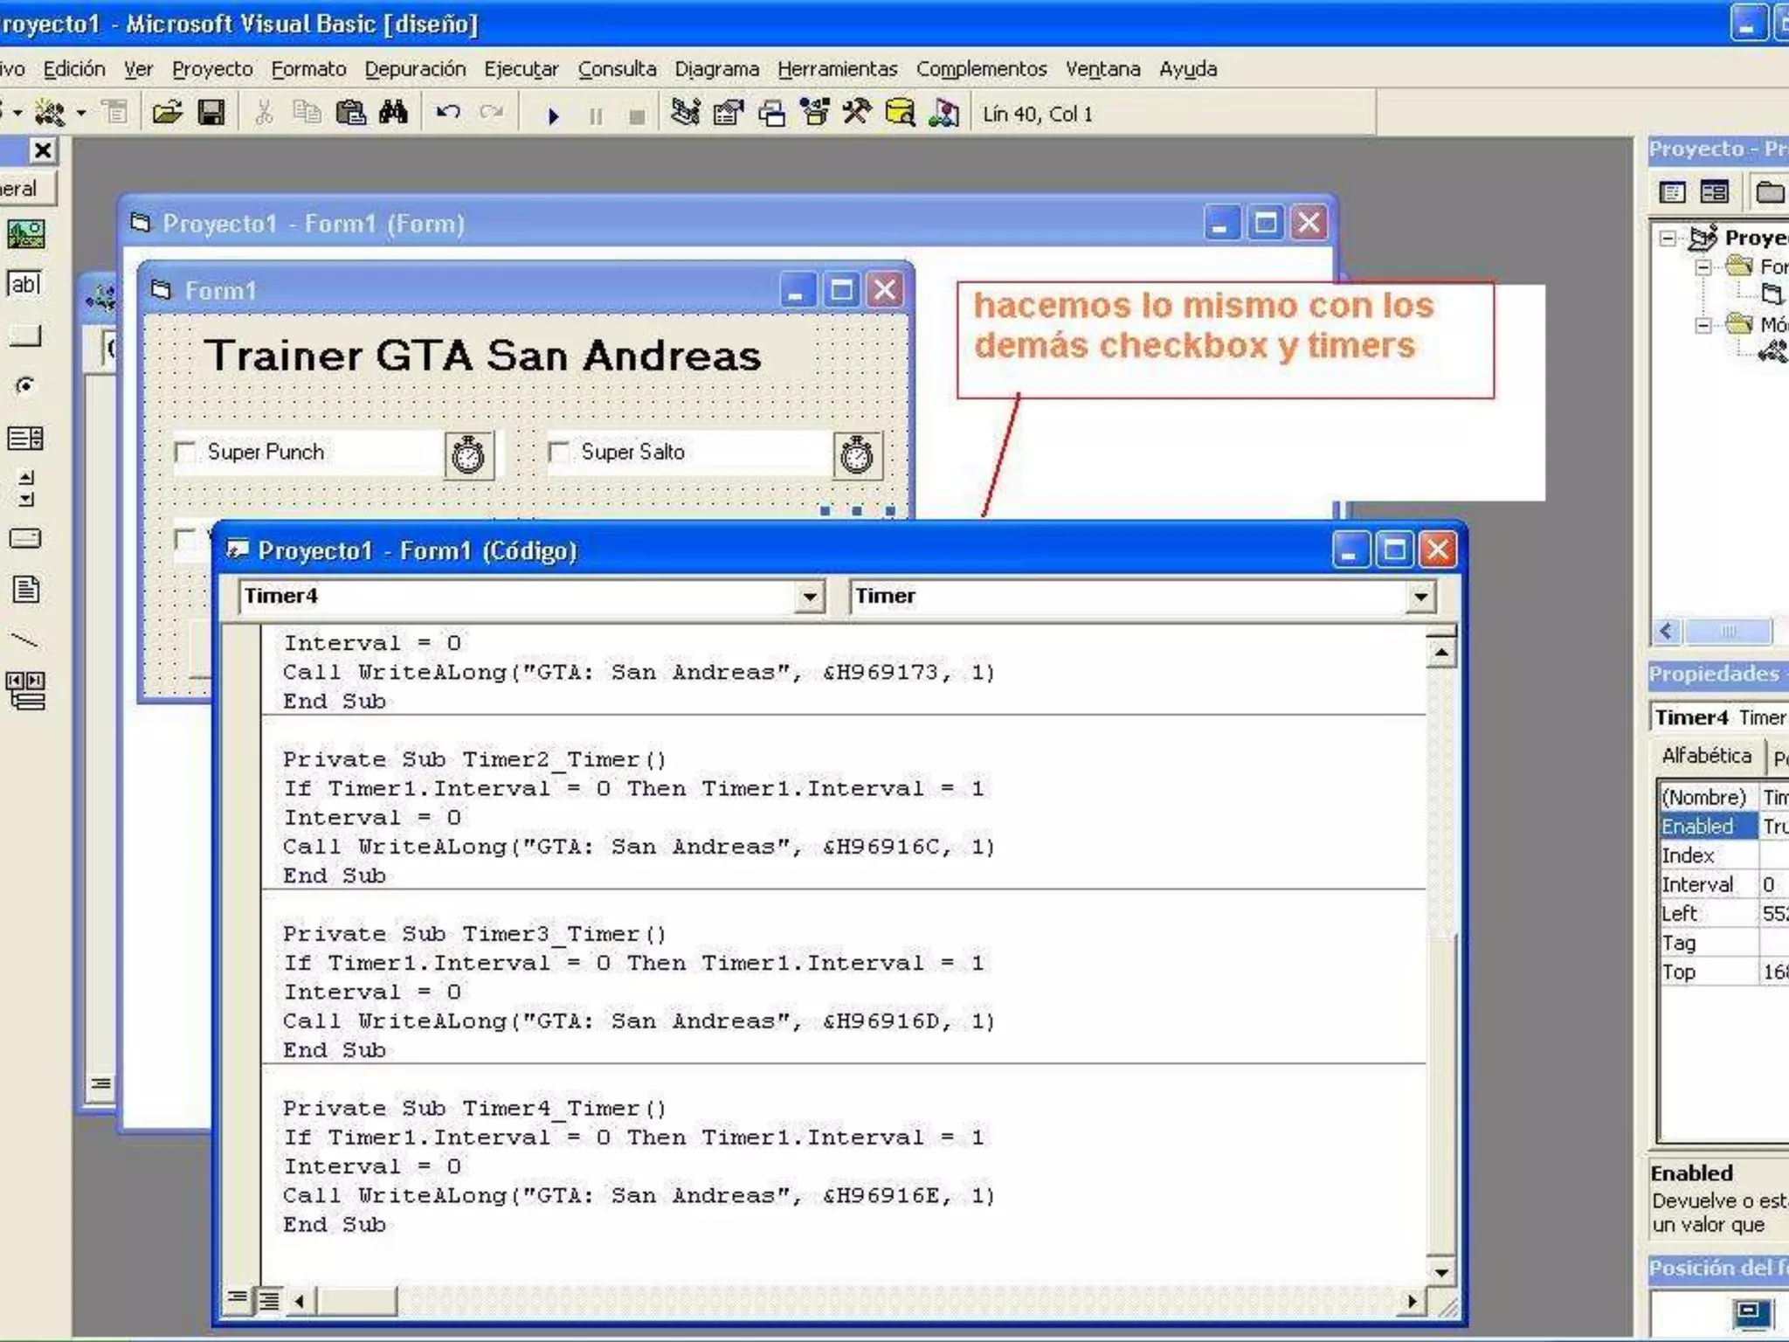Open the Timer4 object dropdown
The width and height of the screenshot is (1789, 1342).
tap(810, 598)
